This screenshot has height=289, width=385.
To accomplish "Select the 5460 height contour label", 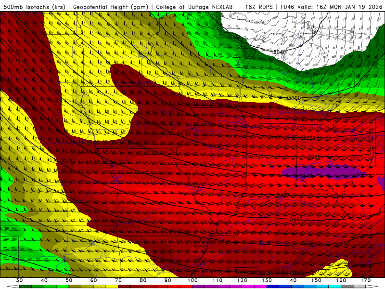I will (x=296, y=219).
